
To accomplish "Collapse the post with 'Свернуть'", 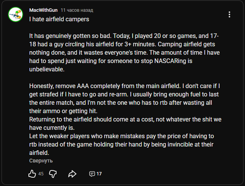I will [x=41, y=161].
